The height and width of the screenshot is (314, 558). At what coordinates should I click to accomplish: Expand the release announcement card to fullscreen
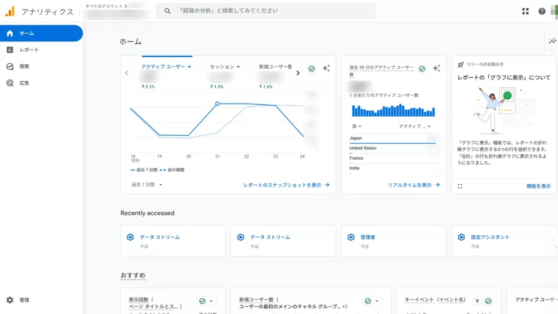pos(459,186)
